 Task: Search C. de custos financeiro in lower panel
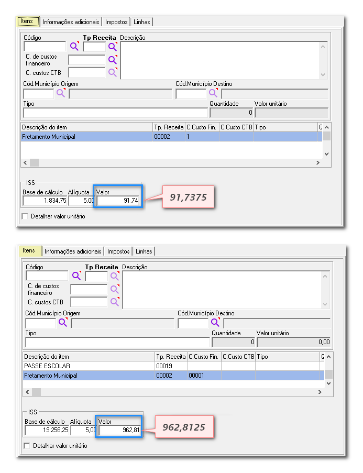[x=115, y=289]
